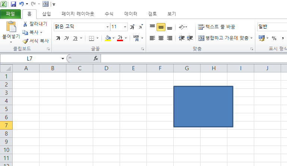Click the percent style icon

tap(274, 38)
